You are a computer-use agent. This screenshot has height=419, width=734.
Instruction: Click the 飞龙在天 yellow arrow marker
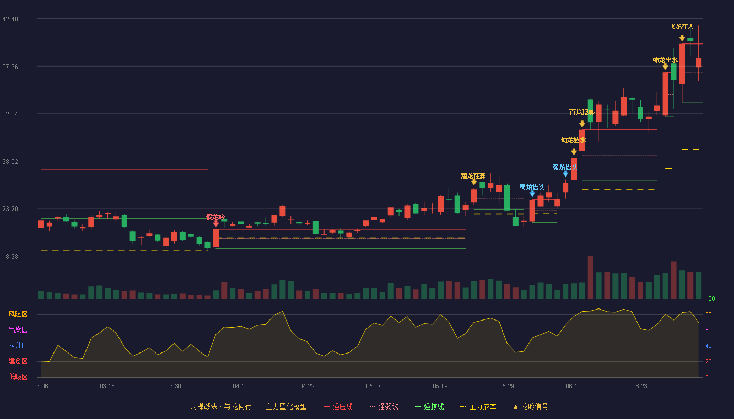pyautogui.click(x=682, y=38)
